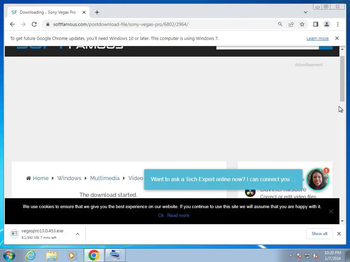Image resolution: width=350 pixels, height=262 pixels.
Task: Open the Windows Start menu
Action: click(x=9, y=255)
